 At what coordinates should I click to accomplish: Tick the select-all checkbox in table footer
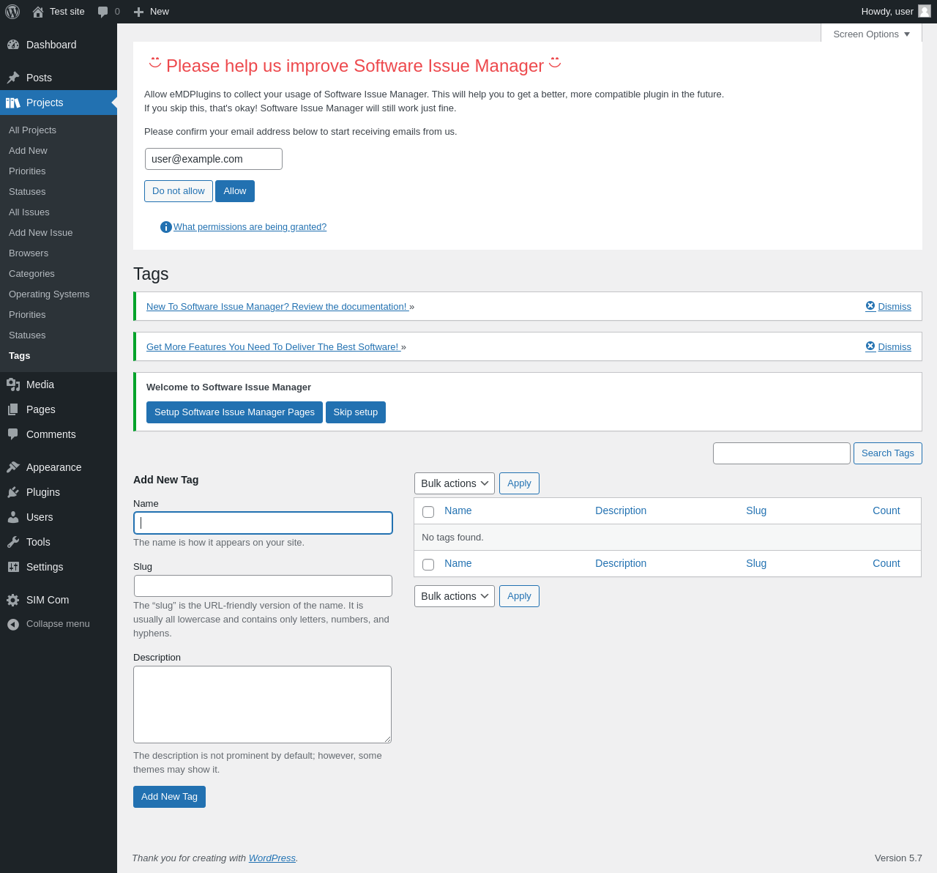(x=428, y=565)
